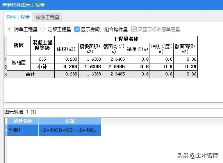
Task: Click 0.288 in the 合计 row
Action: [x=66, y=74]
